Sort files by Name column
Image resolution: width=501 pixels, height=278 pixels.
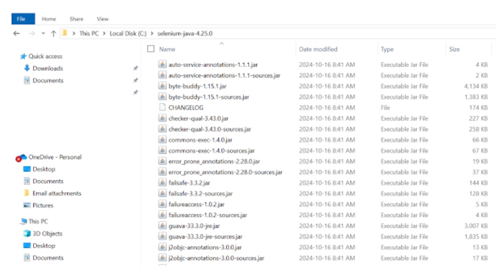[x=167, y=49]
